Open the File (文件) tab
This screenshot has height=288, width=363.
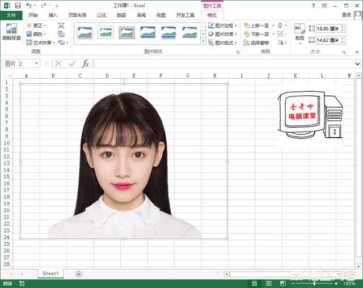[11, 15]
